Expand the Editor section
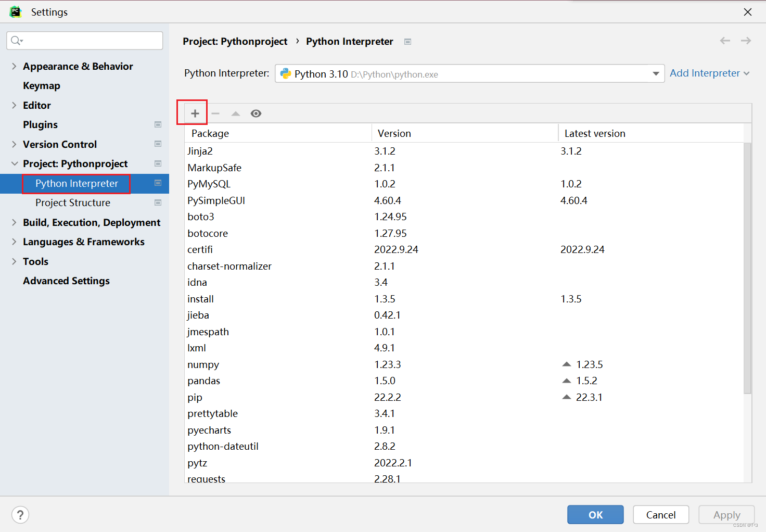 coord(14,105)
